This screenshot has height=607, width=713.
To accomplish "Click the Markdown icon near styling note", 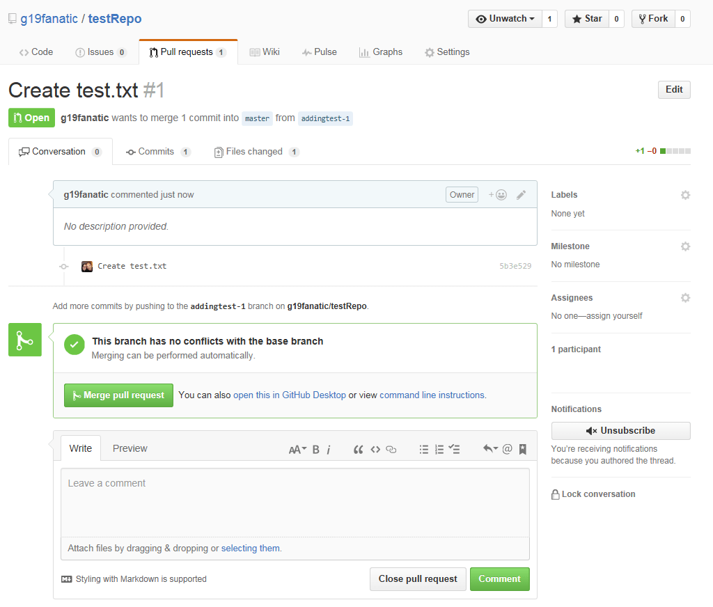I will [66, 579].
